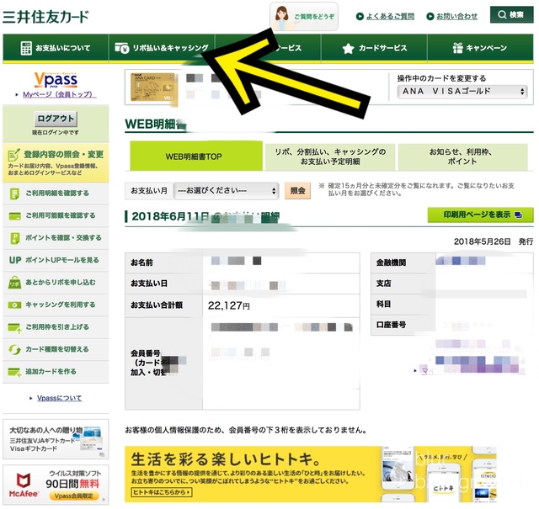Image resolution: width=539 pixels, height=509 pixels.
Task: Click cash icon beside キャッシングを利用する
Action: [15, 305]
